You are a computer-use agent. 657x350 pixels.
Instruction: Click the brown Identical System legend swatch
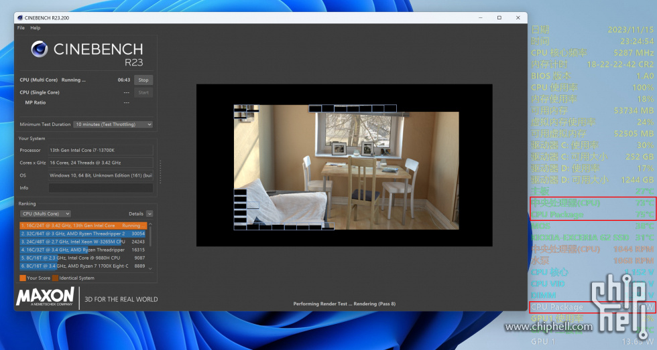[x=55, y=278]
